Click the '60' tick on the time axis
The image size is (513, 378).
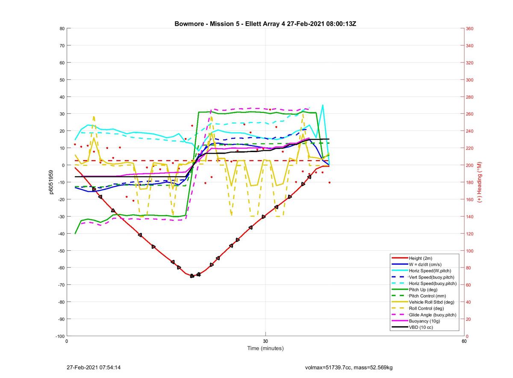pyautogui.click(x=464, y=341)
